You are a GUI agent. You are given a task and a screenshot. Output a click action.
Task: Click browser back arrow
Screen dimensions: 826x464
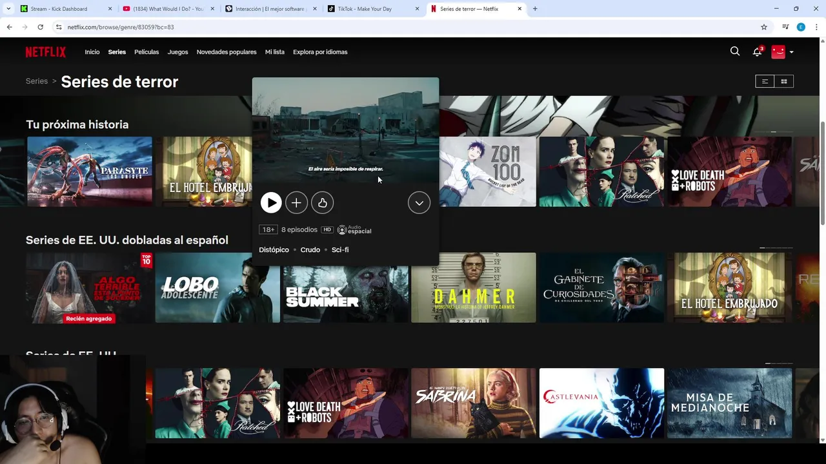(x=9, y=27)
